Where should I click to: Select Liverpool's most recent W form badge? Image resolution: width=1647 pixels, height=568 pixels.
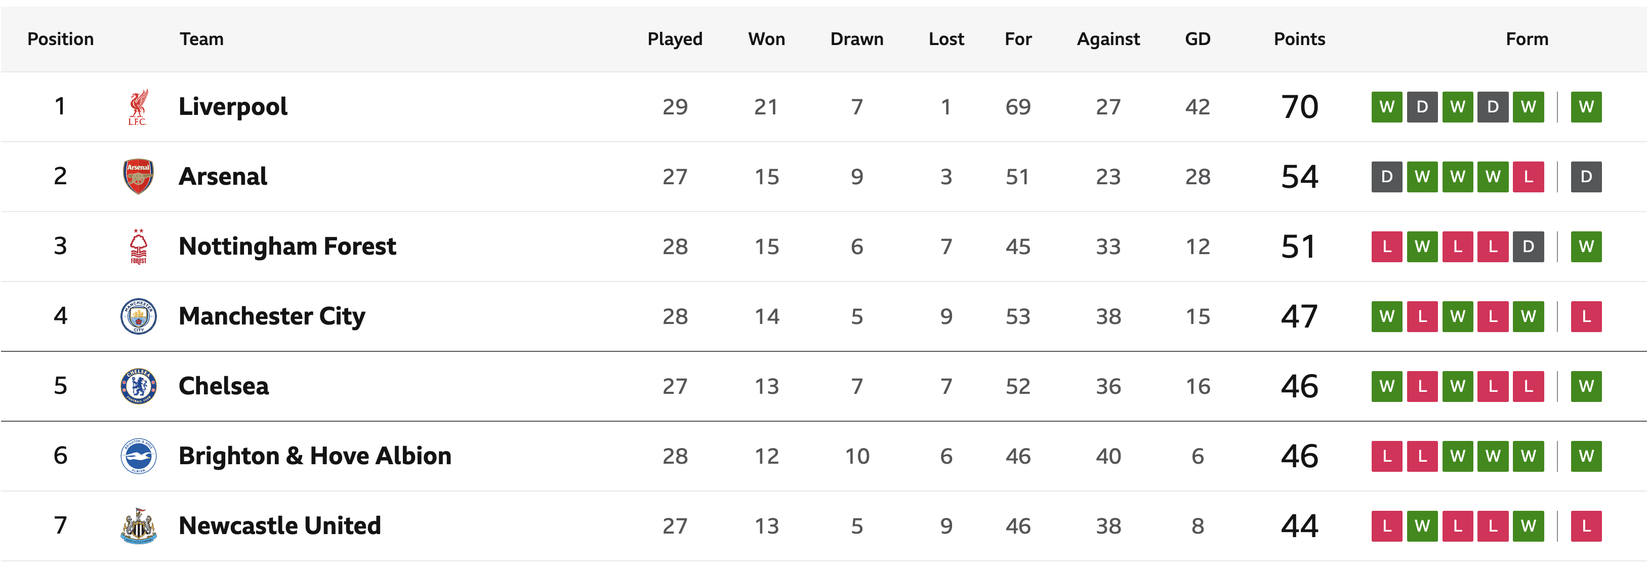point(1586,107)
